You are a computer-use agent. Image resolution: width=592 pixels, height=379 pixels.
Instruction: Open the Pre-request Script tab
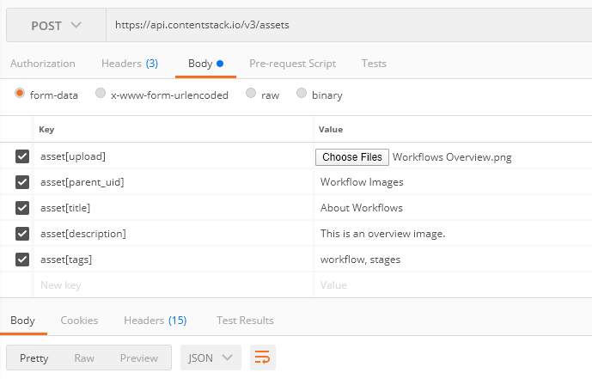click(x=292, y=64)
